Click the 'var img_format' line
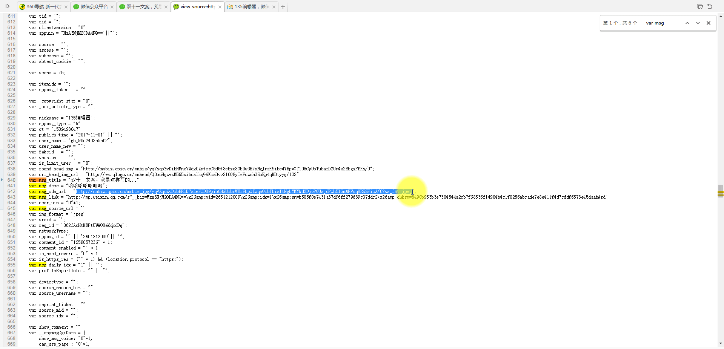The width and height of the screenshot is (724, 349). 58,214
